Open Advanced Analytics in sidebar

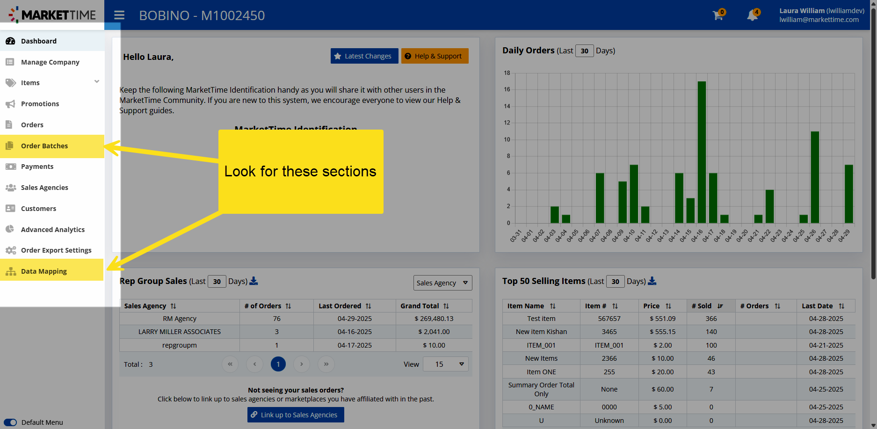pos(53,229)
